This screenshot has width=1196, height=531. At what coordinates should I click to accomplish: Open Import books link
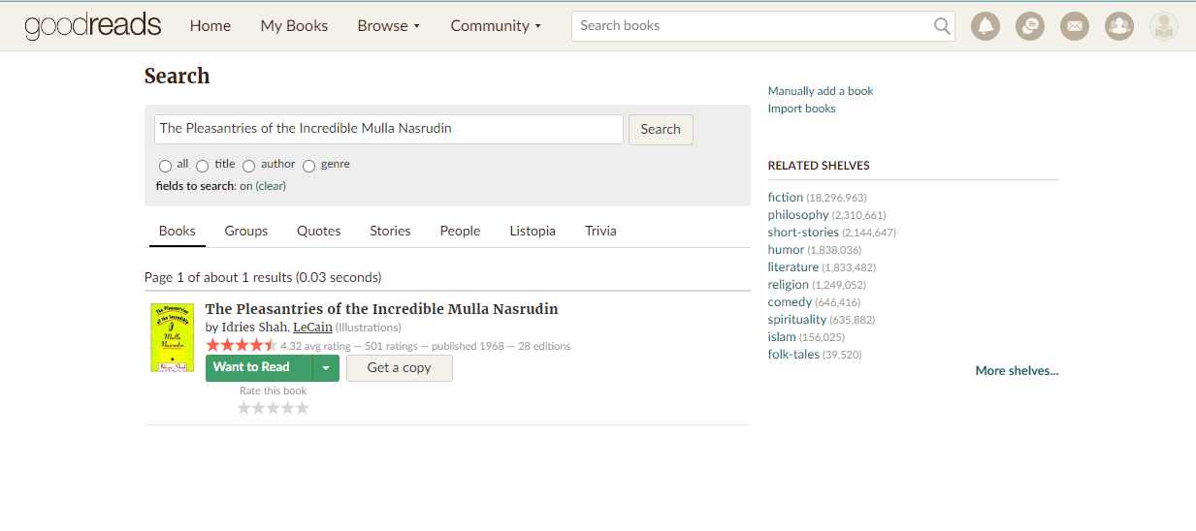pyautogui.click(x=801, y=109)
